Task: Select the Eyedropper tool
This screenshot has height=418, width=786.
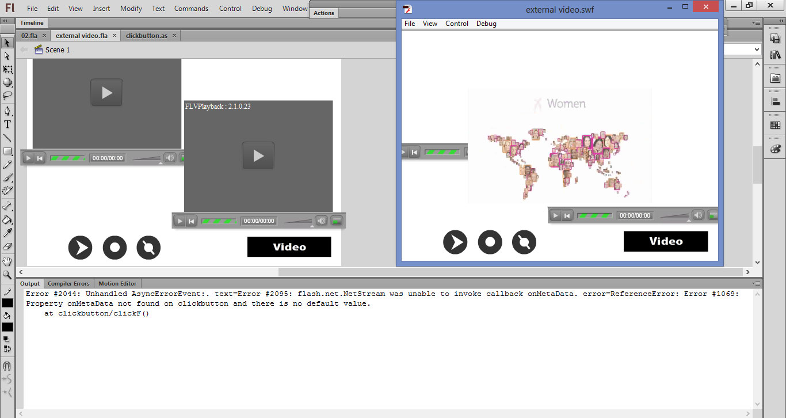Action: click(7, 233)
